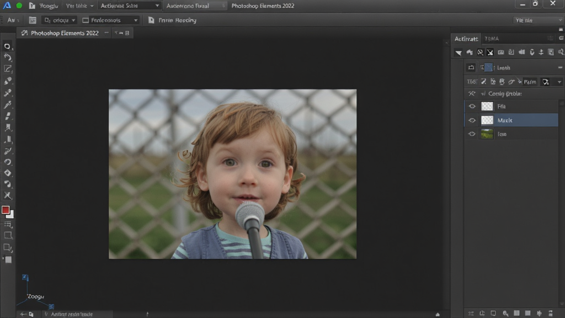Click the pencil icon in the layers options row
This screenshot has height=318, width=565.
tap(483, 82)
